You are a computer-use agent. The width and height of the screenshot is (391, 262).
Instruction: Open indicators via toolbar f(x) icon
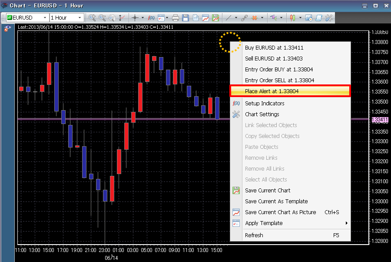[151, 18]
